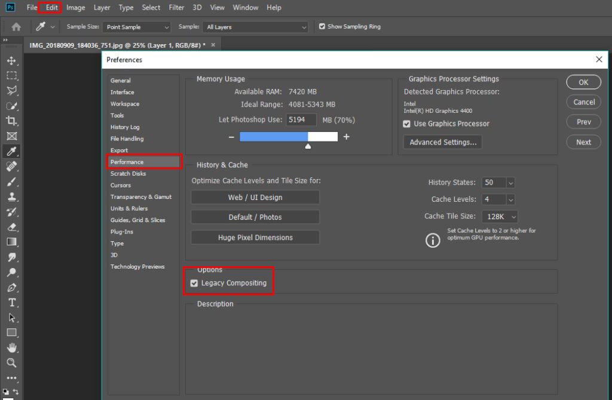Select the Gradient tool
The height and width of the screenshot is (400, 612).
(x=11, y=242)
